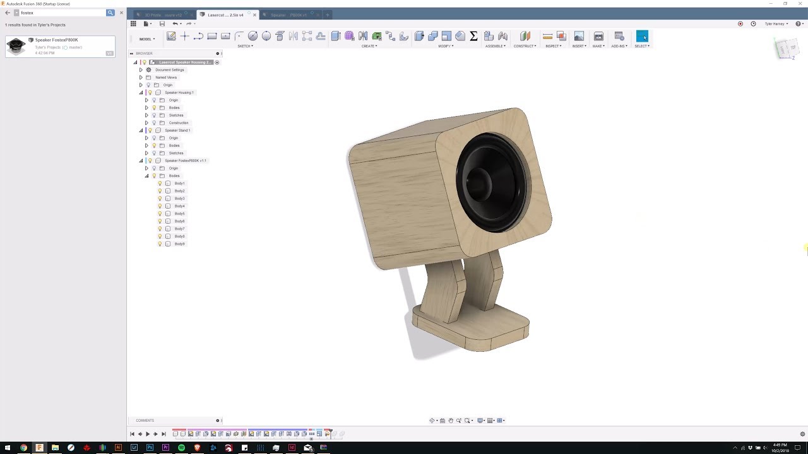Jump to timeline start
808x454 pixels.
click(132, 434)
